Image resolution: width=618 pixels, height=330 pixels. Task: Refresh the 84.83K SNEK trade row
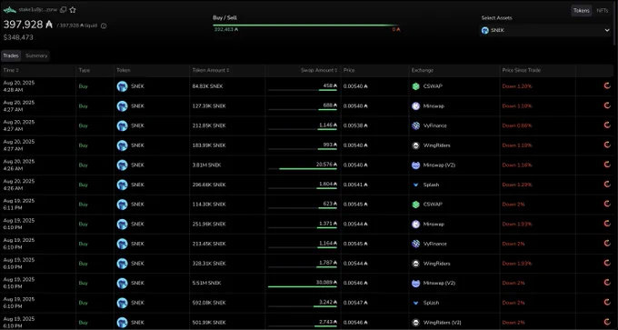pos(607,86)
